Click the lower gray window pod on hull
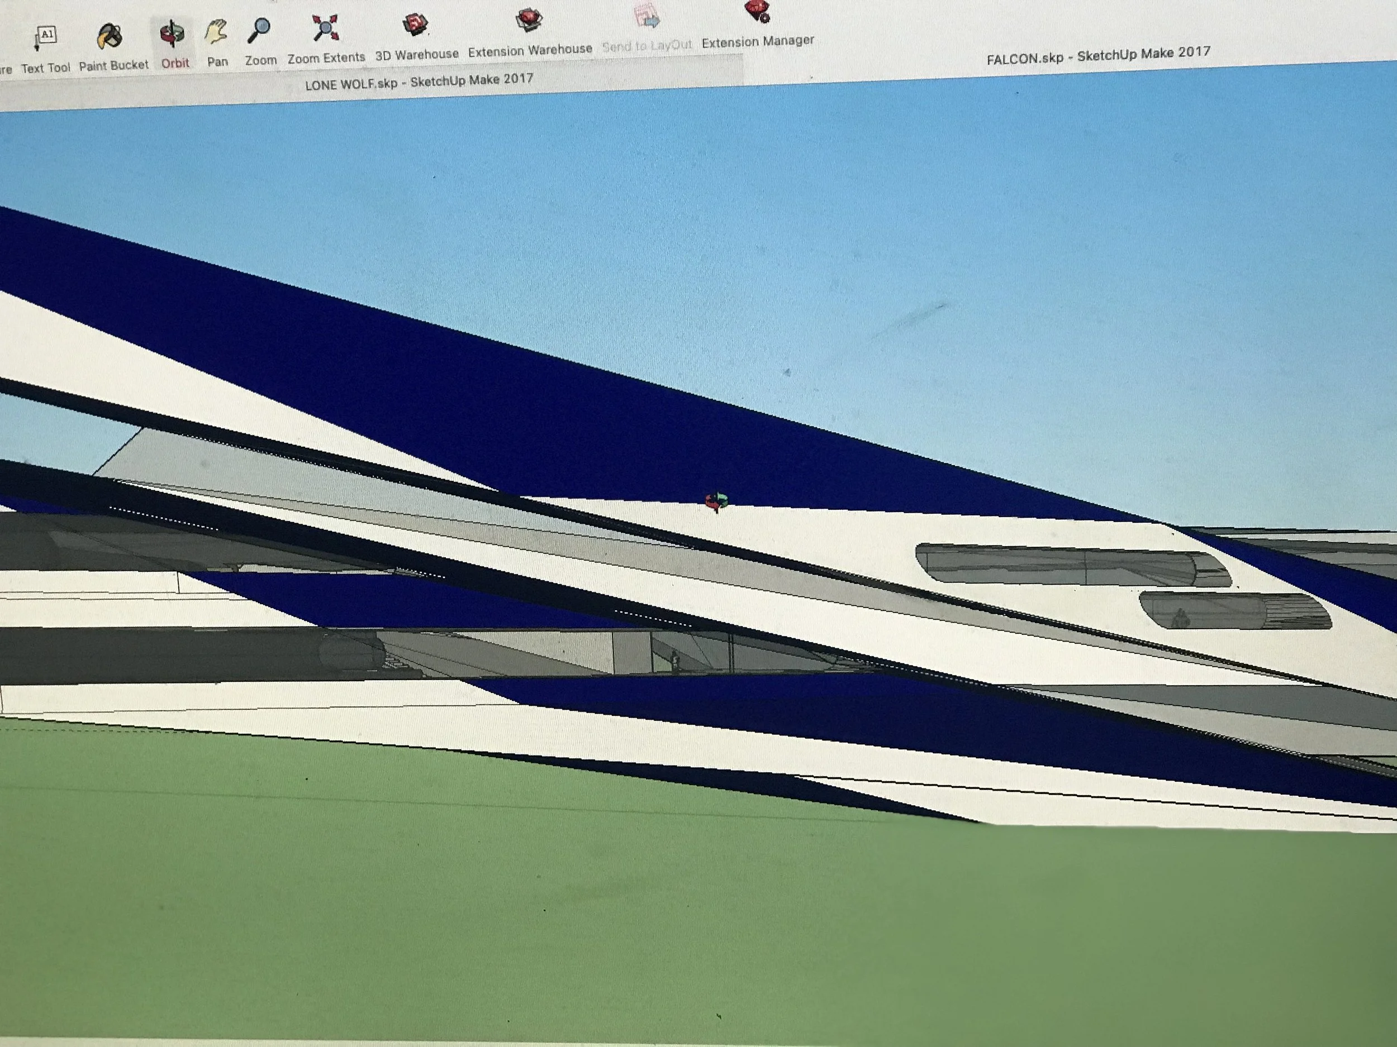The width and height of the screenshot is (1397, 1047). [1235, 610]
